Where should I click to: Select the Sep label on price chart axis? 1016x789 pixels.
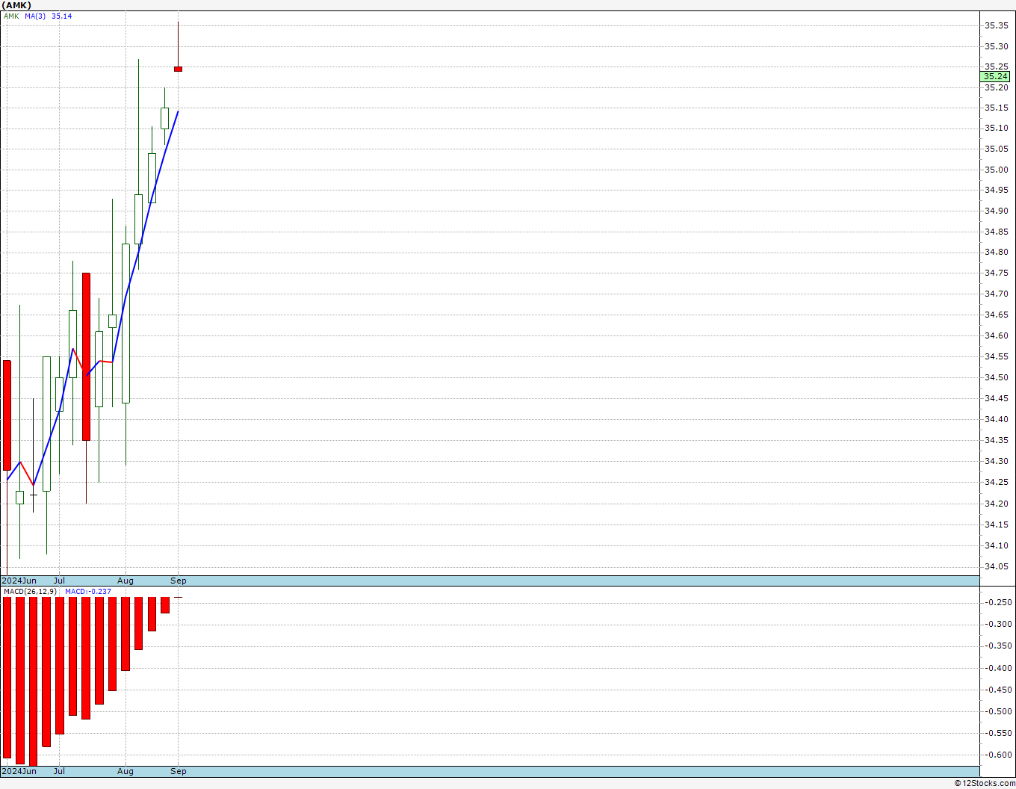pos(179,581)
